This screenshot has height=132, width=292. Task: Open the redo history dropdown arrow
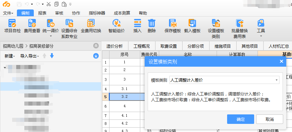pyautogui.click(x=43, y=4)
